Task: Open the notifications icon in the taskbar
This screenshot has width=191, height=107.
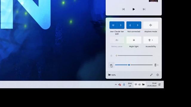Action: (159, 84)
